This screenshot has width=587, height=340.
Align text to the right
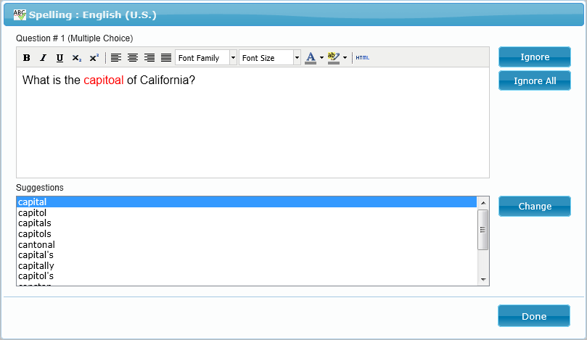tap(149, 58)
